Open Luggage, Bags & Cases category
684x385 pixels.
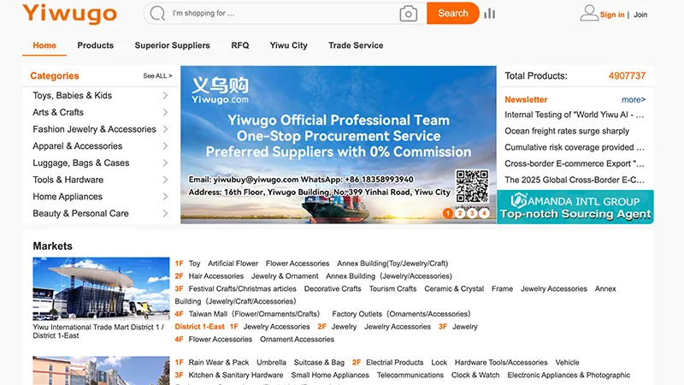(81, 163)
